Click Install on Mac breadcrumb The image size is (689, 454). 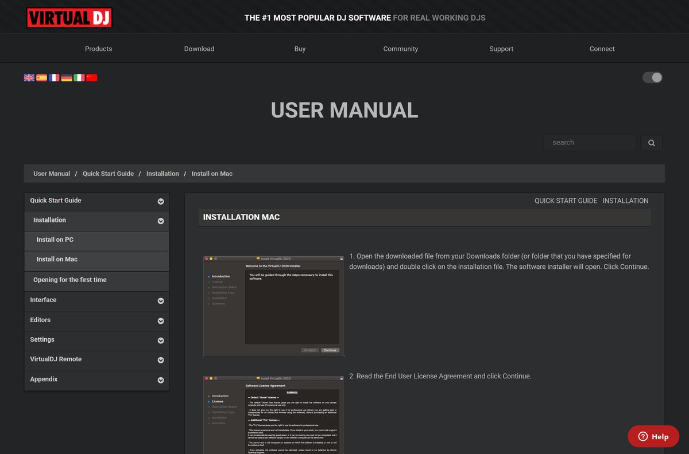[x=212, y=174]
